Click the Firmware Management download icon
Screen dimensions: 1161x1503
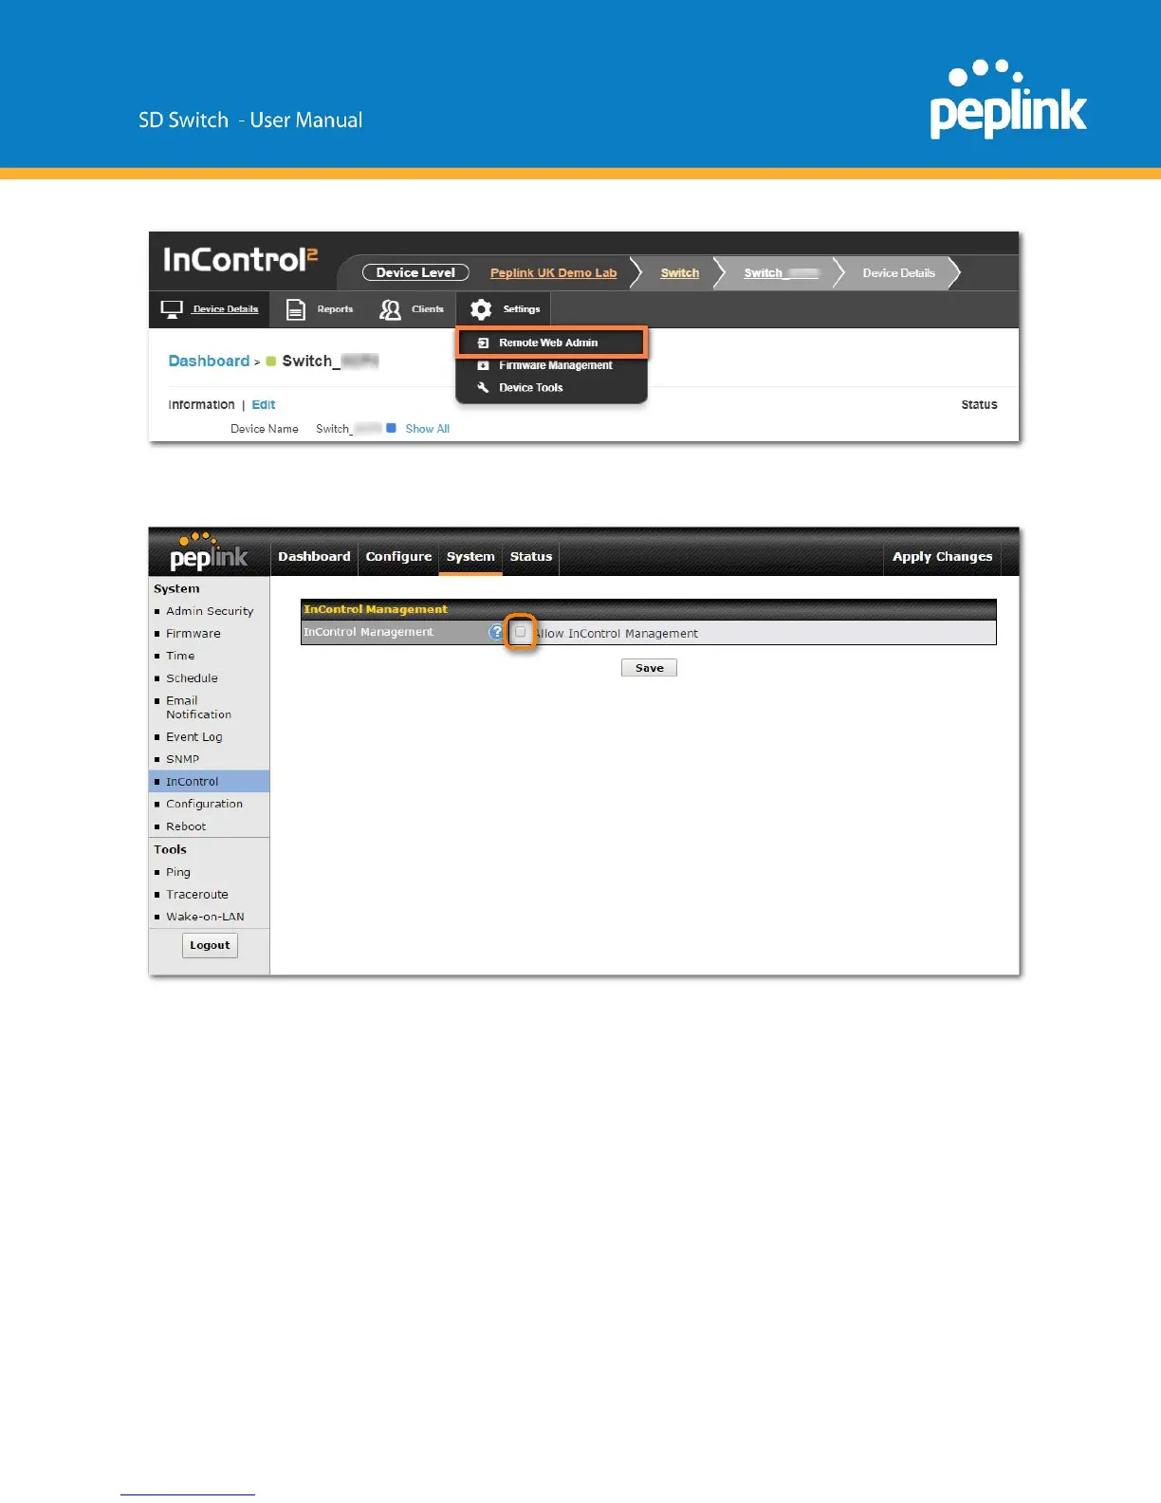click(x=483, y=365)
